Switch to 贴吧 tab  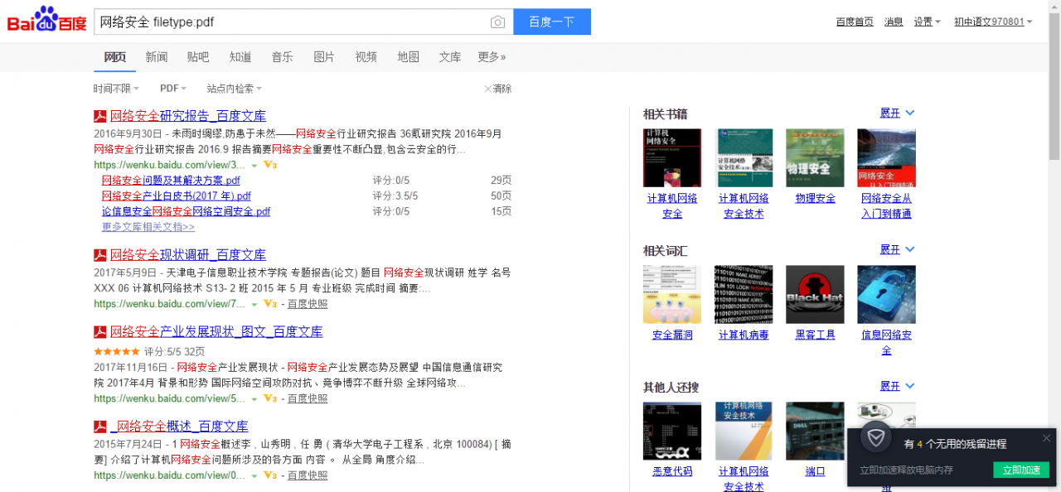pyautogui.click(x=198, y=57)
